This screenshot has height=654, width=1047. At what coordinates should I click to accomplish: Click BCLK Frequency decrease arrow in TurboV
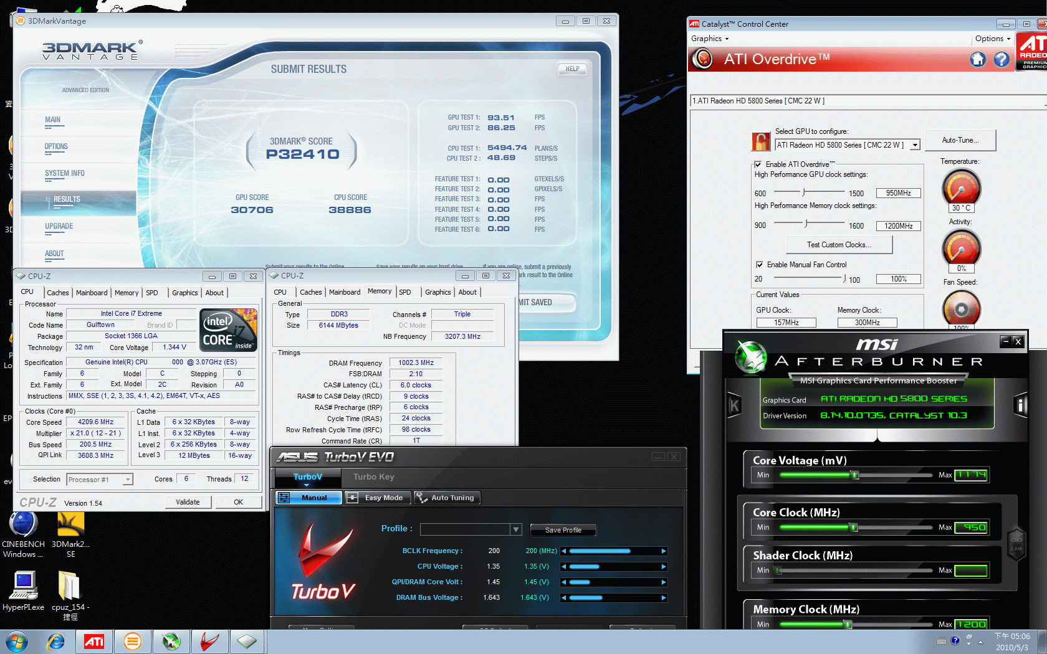(x=564, y=551)
